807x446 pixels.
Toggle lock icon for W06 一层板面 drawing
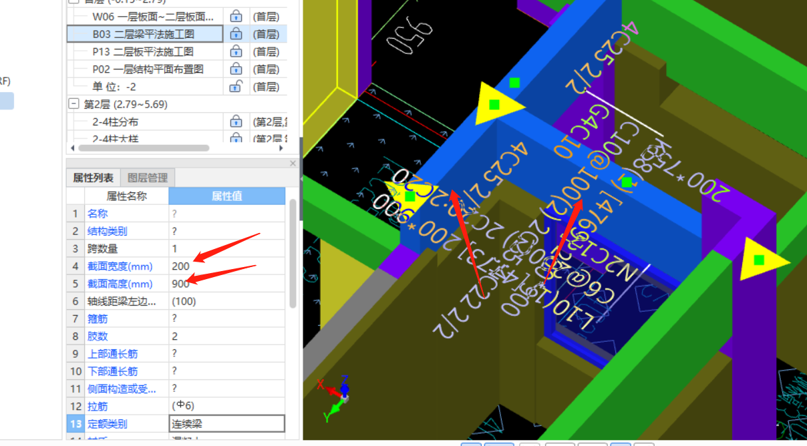point(235,17)
